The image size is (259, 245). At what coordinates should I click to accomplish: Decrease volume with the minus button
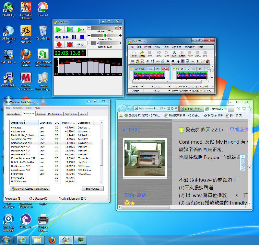89,28
